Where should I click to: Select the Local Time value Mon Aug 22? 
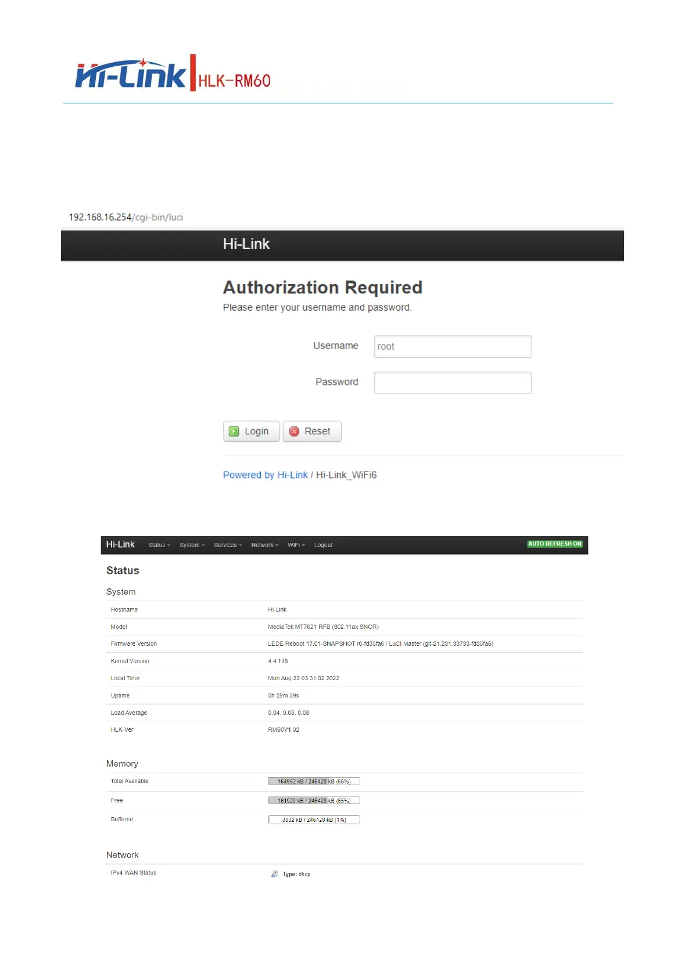click(303, 678)
